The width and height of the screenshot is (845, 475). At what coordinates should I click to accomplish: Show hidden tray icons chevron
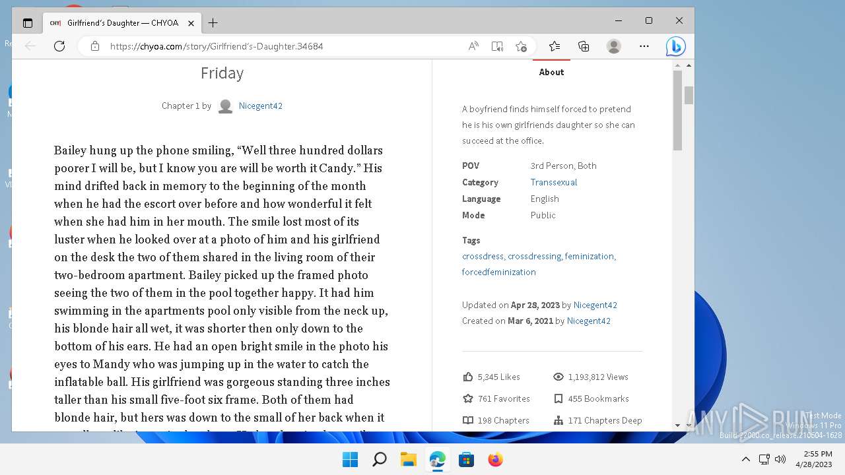pos(746,459)
